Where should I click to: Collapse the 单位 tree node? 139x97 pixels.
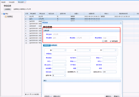click(x=2, y=14)
